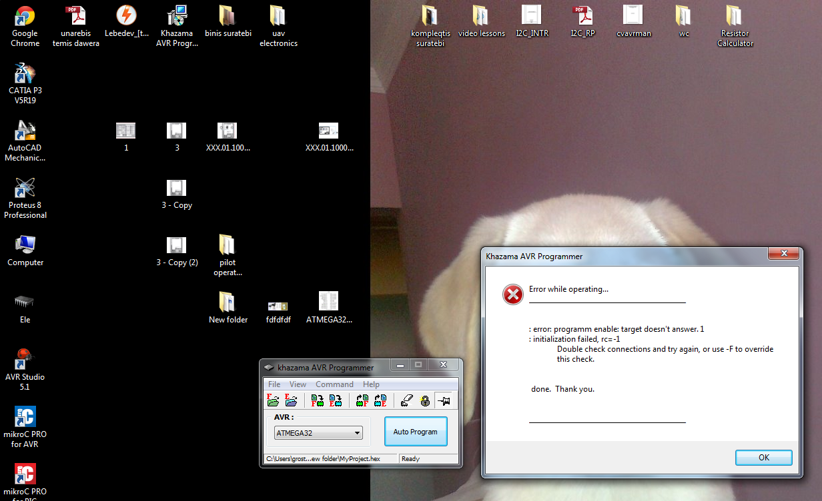Select the AutoCAD Mechanic... icon

coord(25,141)
